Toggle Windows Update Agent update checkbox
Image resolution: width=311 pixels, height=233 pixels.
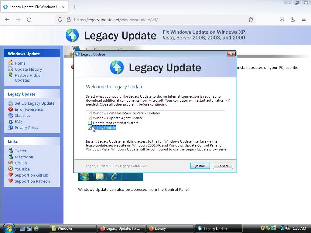[x=90, y=118]
